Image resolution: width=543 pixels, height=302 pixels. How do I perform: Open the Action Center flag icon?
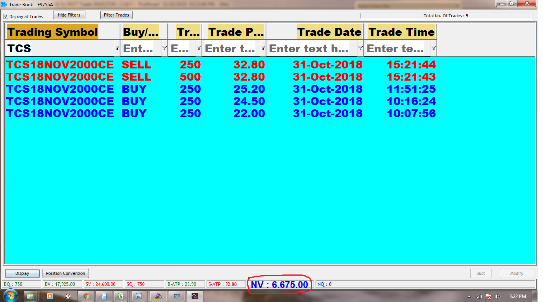pos(488,296)
